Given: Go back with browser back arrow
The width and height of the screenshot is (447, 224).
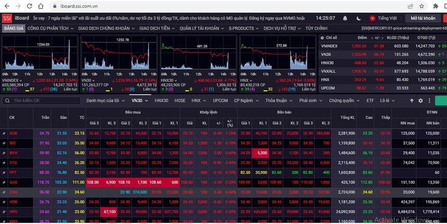Looking at the screenshot, I should (x=7, y=6).
